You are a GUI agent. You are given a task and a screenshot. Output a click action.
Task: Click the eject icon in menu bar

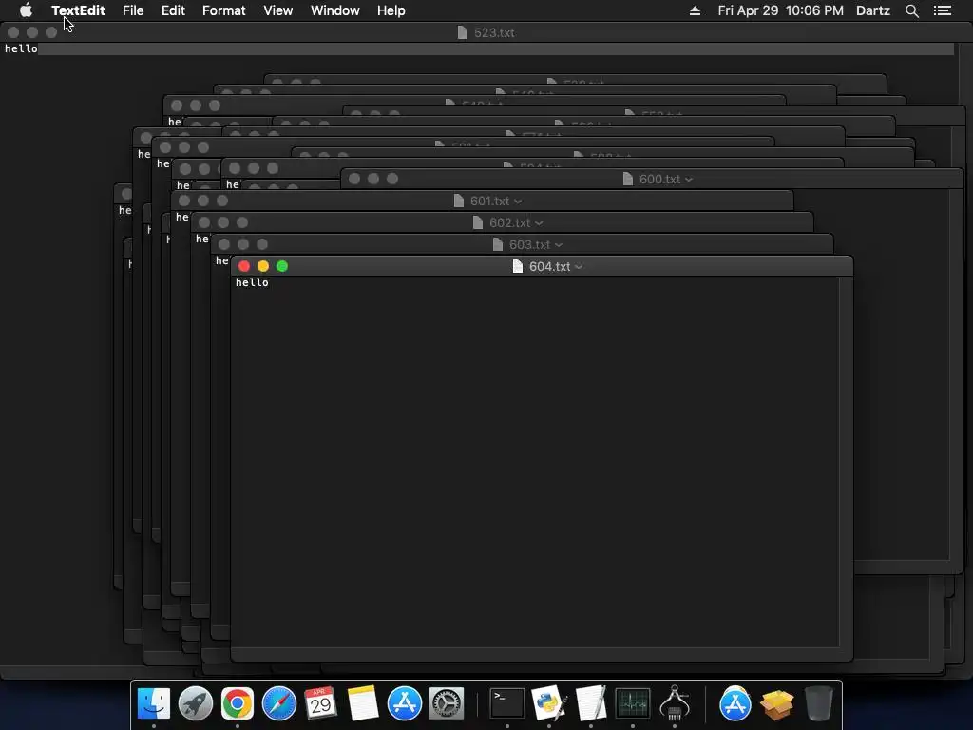pos(695,10)
